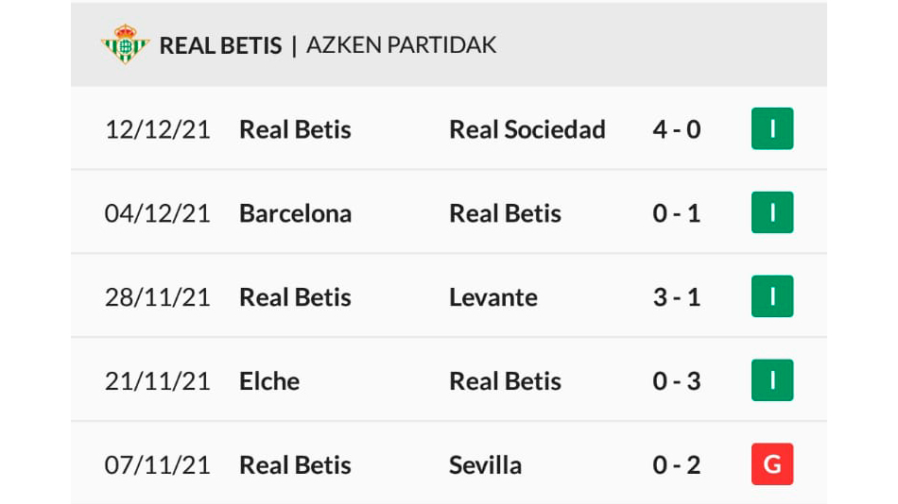Click red 'G' badge for Sevilla match
898x504 pixels.
[x=772, y=464]
